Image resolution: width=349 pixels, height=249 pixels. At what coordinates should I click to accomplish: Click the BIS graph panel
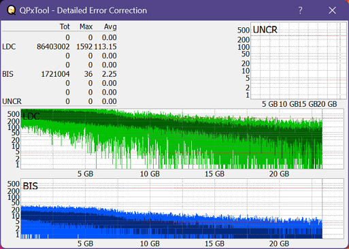[x=182, y=208]
